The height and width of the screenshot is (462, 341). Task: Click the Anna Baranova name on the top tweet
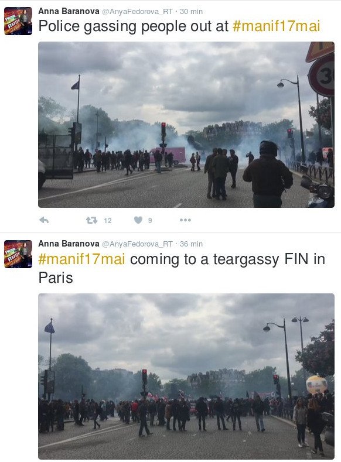[x=69, y=11]
